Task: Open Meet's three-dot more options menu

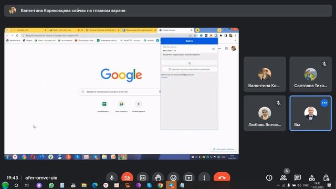Action: point(204,177)
